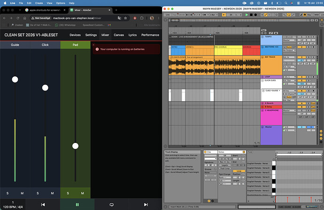This screenshot has height=210, width=324.
Task: Go to previous song in AbleSet
Action: click(43, 204)
